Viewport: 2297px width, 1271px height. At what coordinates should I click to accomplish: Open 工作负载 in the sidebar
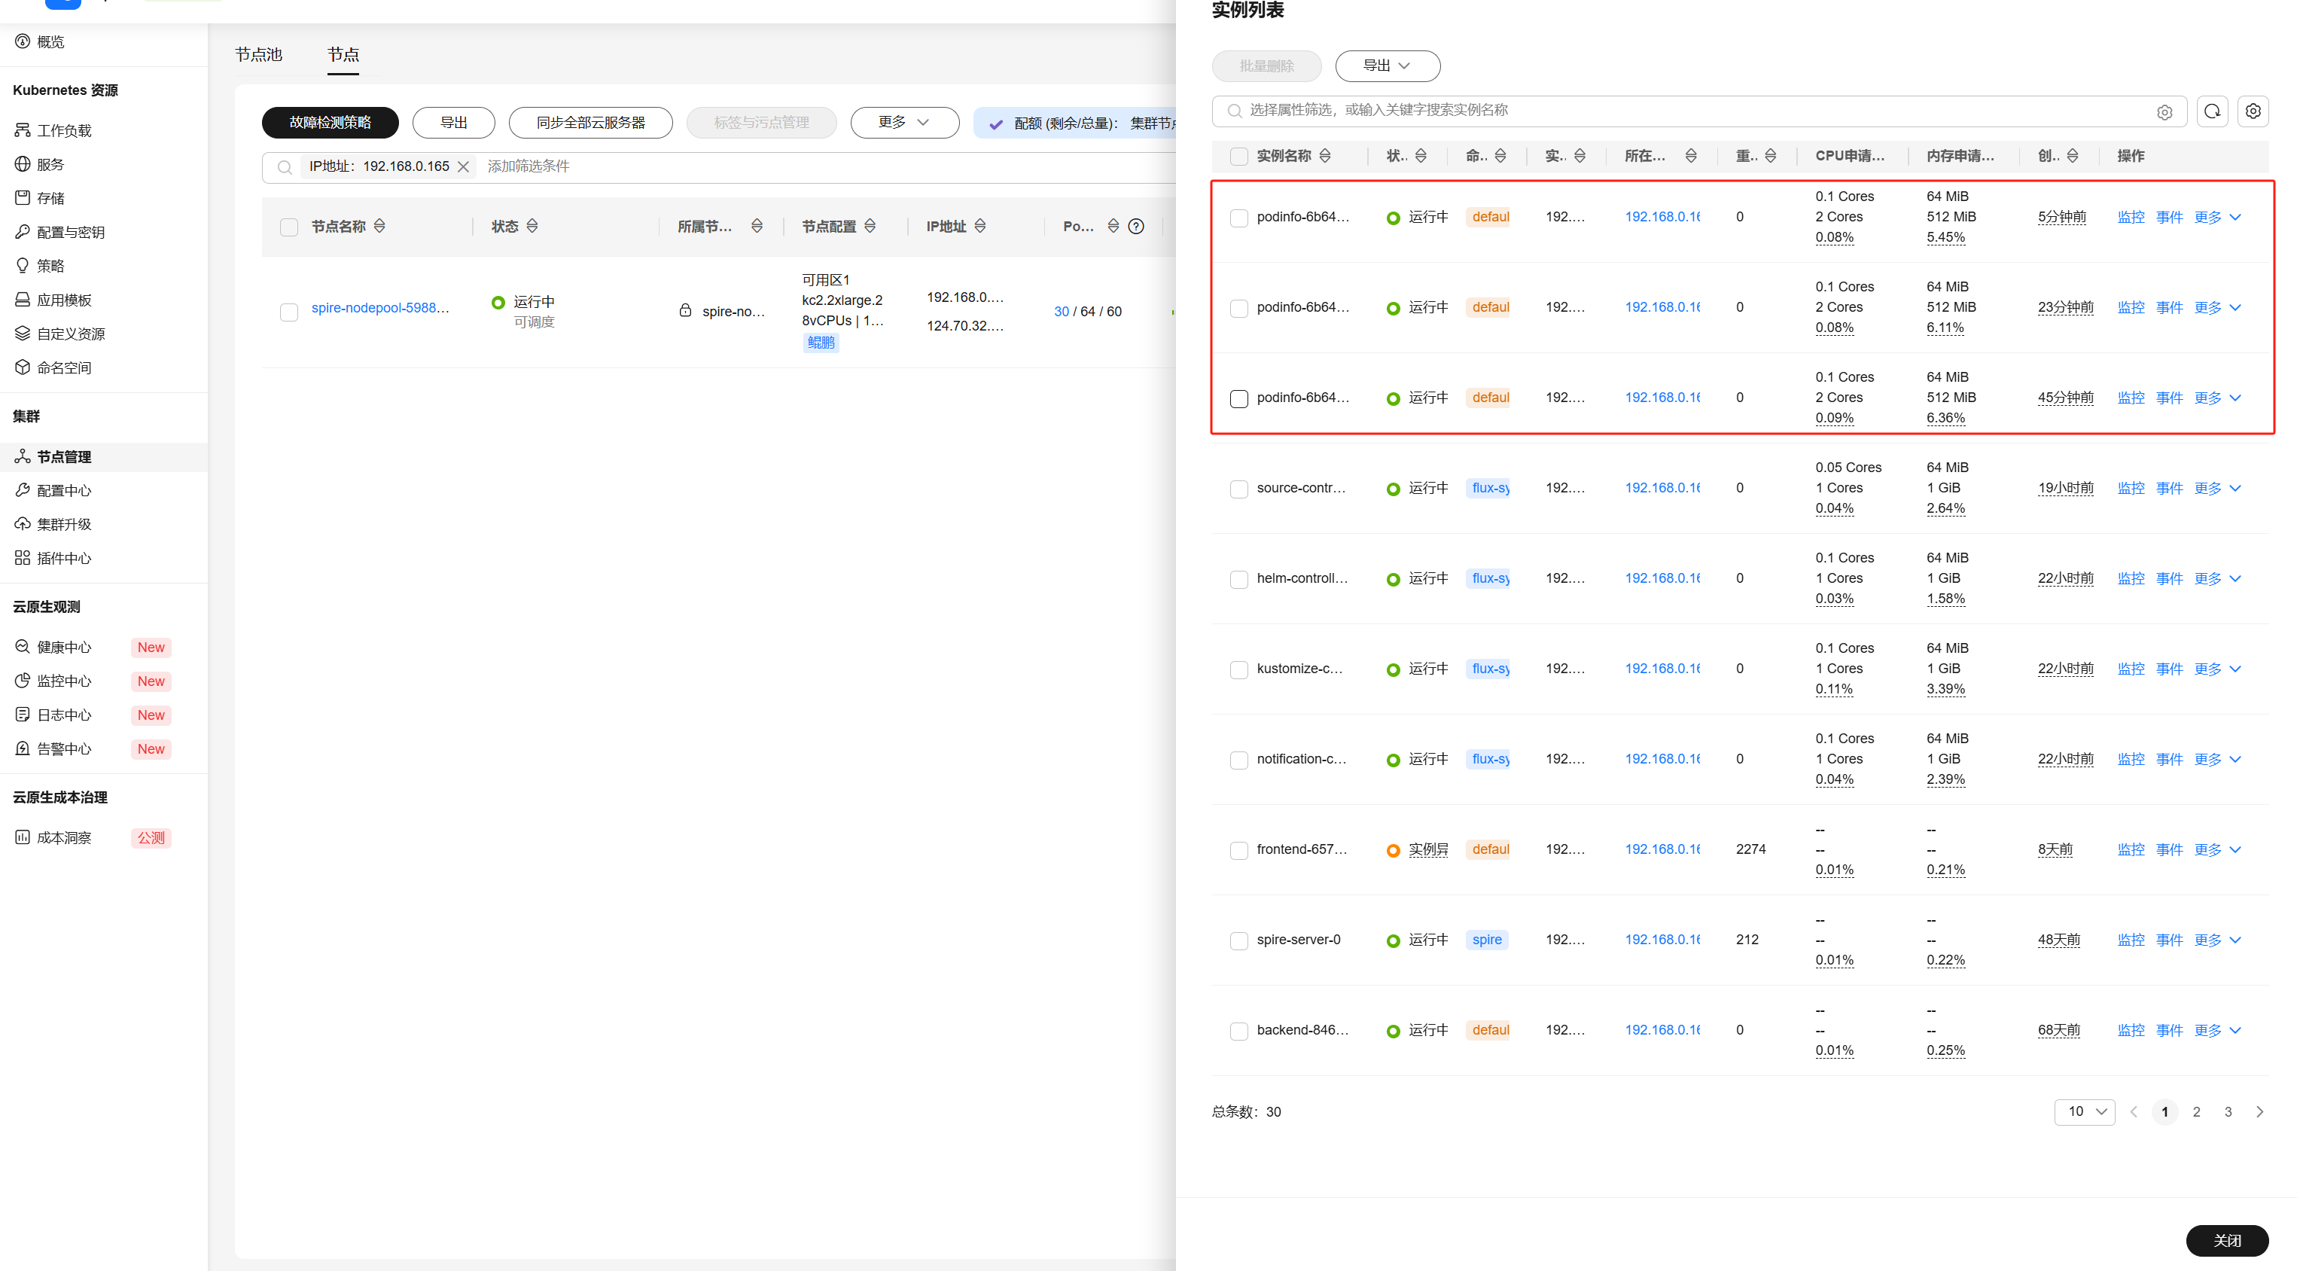point(64,130)
